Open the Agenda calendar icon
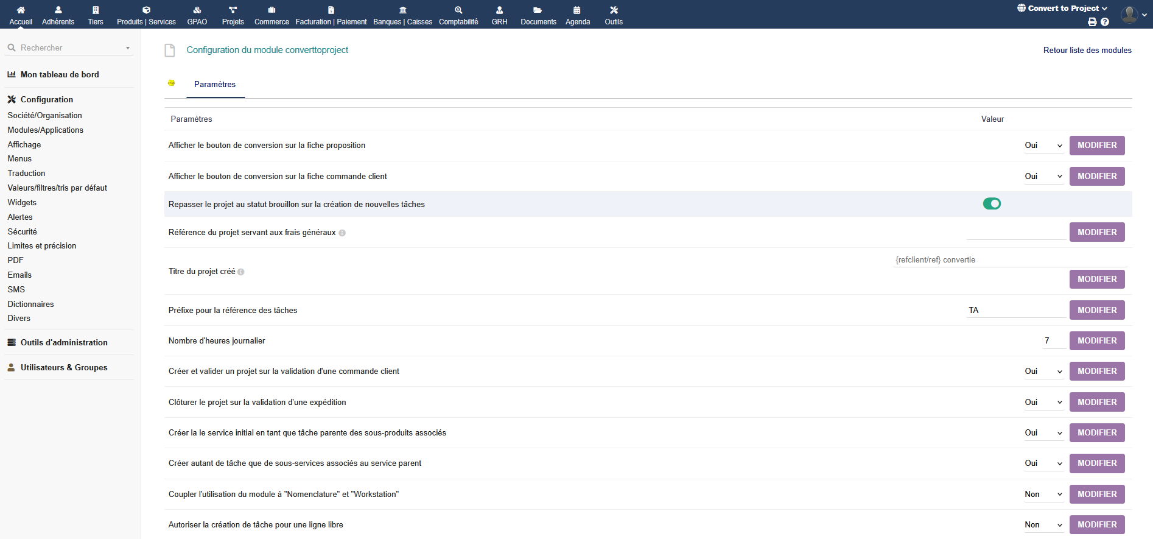The width and height of the screenshot is (1153, 539). [577, 10]
